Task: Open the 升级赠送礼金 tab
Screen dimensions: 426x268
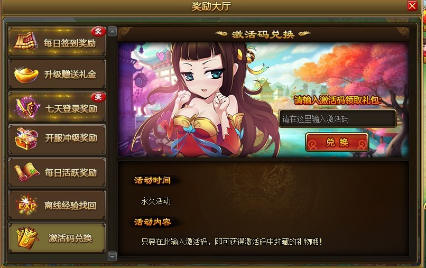Action: coord(57,74)
